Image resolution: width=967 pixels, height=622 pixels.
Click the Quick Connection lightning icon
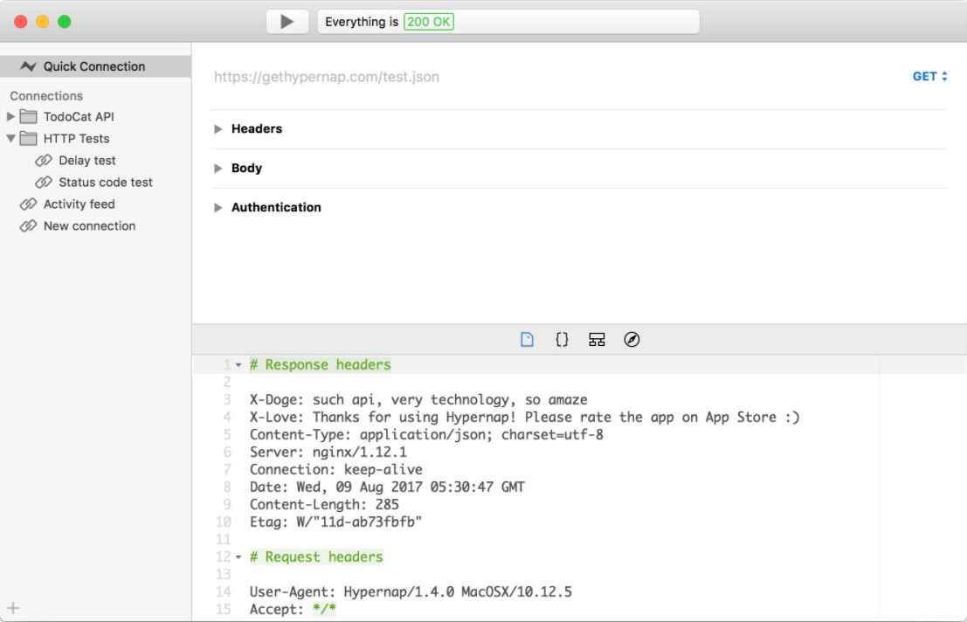tap(28, 66)
